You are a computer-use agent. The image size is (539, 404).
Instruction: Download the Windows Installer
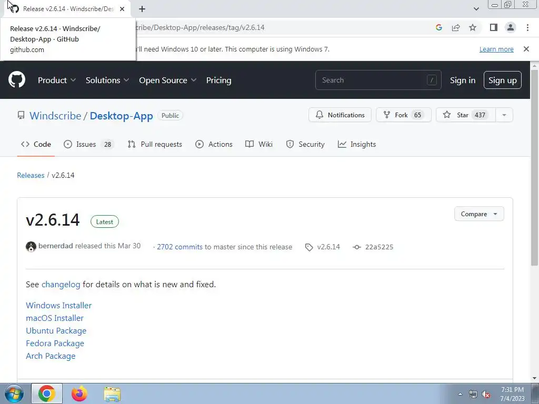coord(59,306)
